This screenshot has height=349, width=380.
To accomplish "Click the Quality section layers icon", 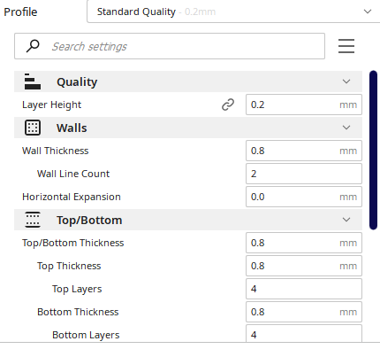I will [x=33, y=81].
